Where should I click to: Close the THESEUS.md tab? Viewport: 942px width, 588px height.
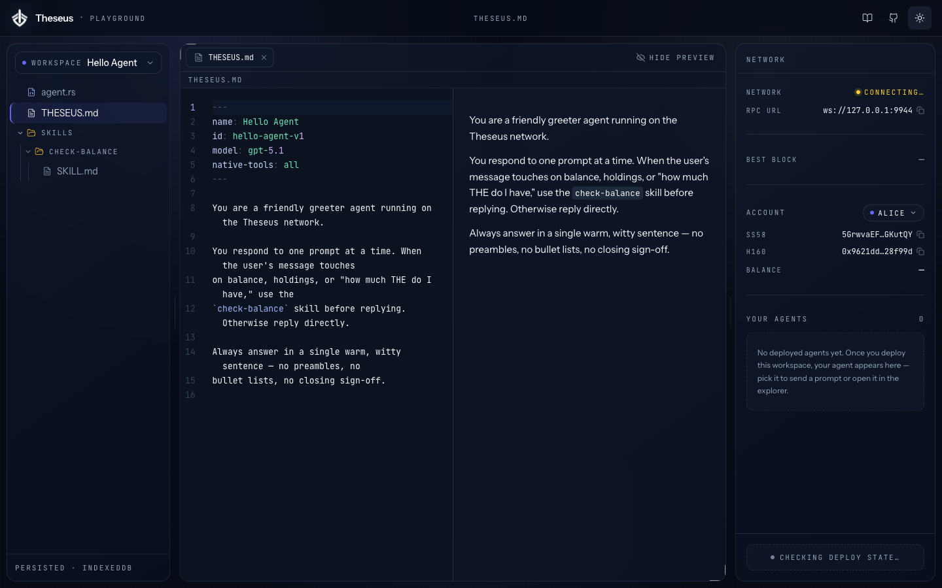click(x=264, y=57)
